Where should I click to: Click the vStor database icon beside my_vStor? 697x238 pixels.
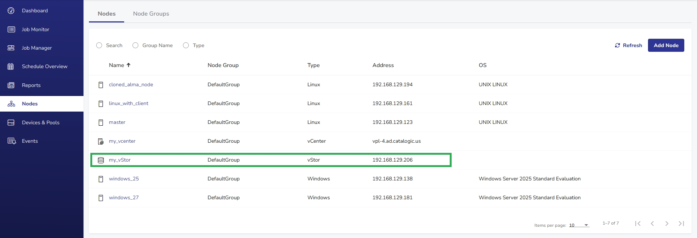pyautogui.click(x=101, y=160)
